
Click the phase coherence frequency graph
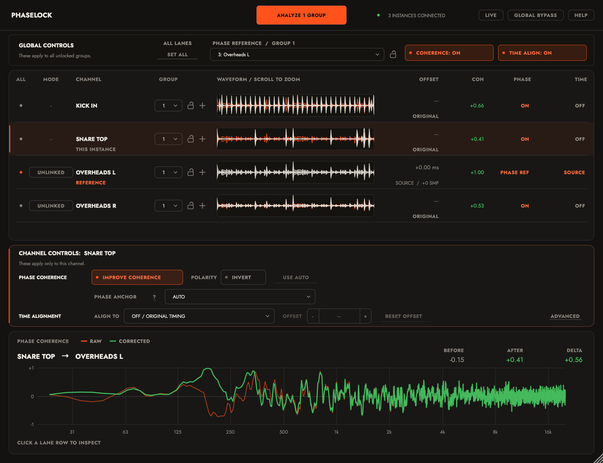301,396
